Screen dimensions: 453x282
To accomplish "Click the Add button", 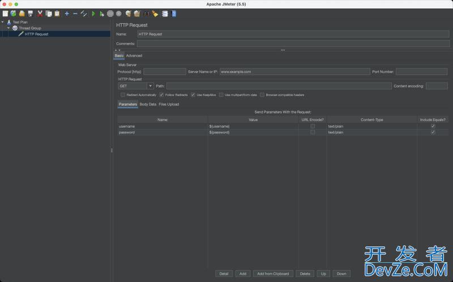I will pos(243,274).
